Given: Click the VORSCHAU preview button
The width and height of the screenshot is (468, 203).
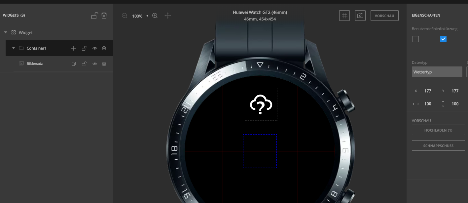Looking at the screenshot, I should coord(384,16).
